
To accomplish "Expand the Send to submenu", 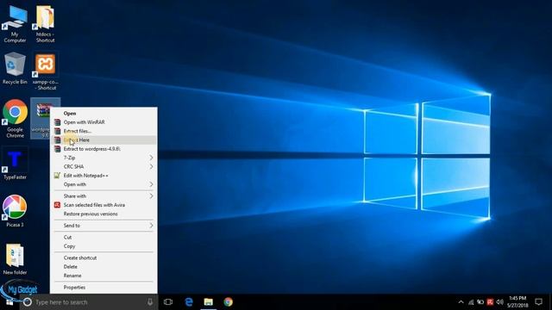I will (x=103, y=226).
